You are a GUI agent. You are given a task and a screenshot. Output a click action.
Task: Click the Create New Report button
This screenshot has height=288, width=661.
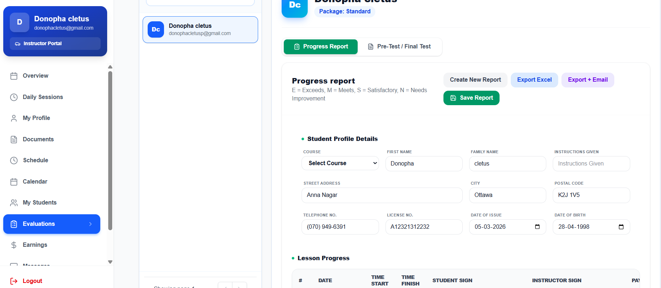pyautogui.click(x=475, y=80)
